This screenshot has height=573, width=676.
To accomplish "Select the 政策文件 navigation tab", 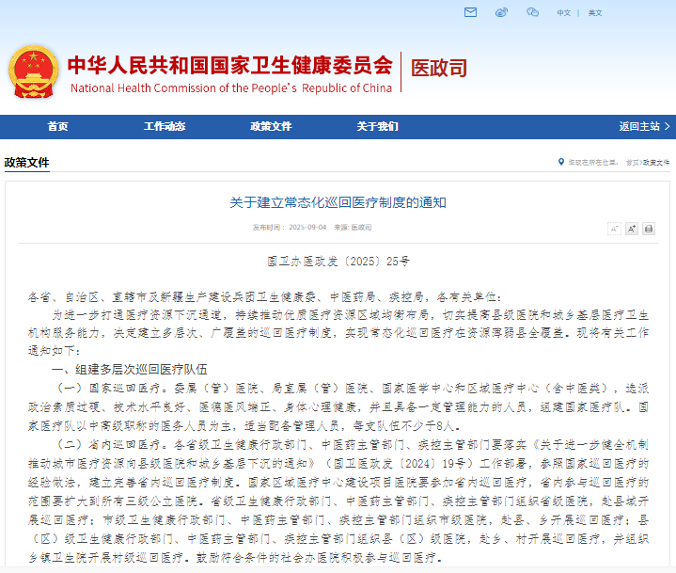I will tap(272, 126).
